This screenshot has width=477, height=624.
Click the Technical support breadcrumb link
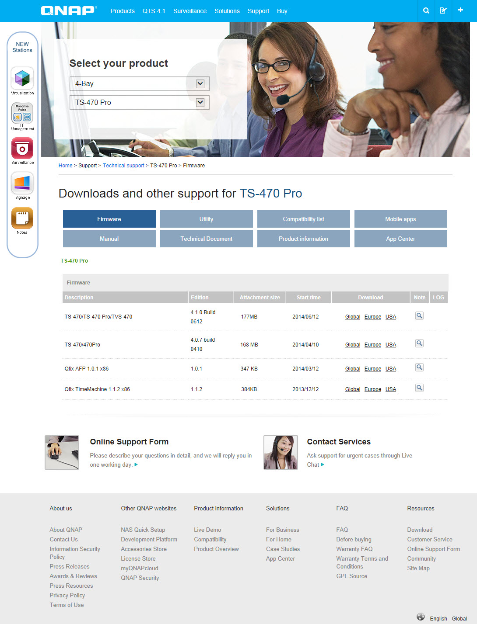click(x=123, y=166)
